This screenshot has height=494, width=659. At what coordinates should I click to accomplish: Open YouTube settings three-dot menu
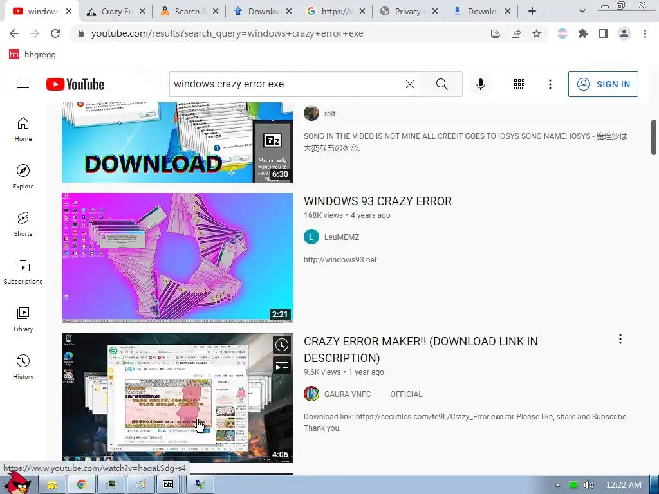coord(550,84)
